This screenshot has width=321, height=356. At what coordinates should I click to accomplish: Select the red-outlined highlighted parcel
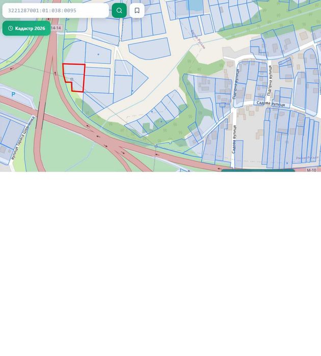click(x=74, y=77)
